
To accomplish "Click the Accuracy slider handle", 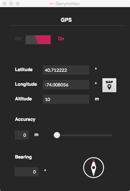I will [57, 135].
